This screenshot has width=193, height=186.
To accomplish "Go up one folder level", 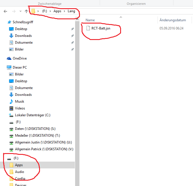I will pos(26,11).
